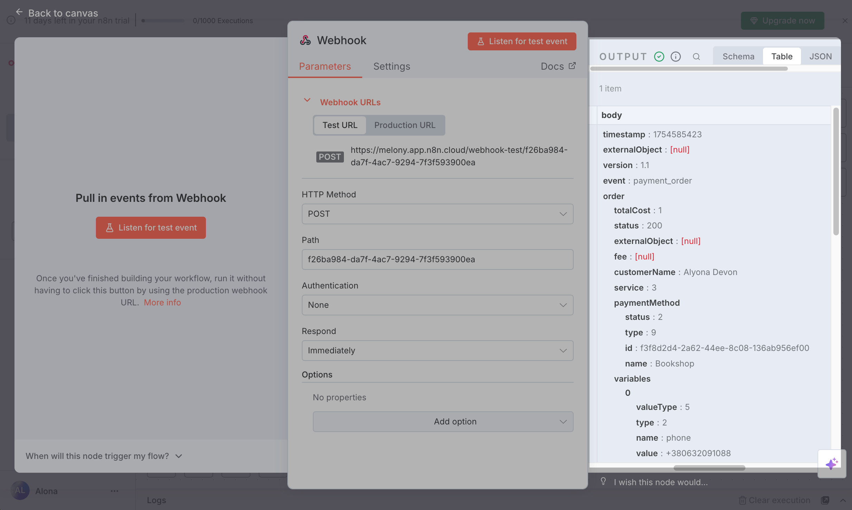Click the Docs external link icon
The height and width of the screenshot is (510, 852).
tap(572, 66)
